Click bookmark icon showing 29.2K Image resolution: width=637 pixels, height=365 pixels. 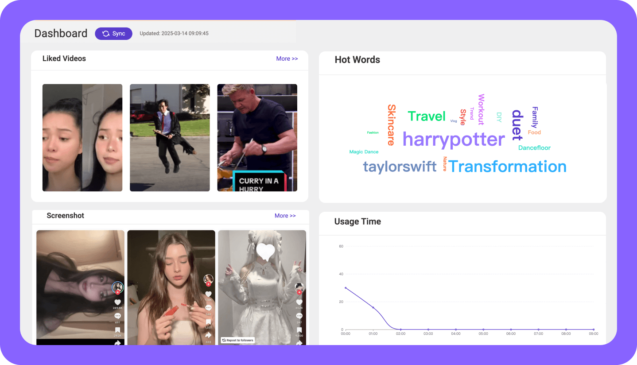point(117,330)
